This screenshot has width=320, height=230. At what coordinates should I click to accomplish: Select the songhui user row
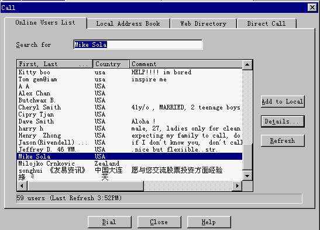pos(130,170)
